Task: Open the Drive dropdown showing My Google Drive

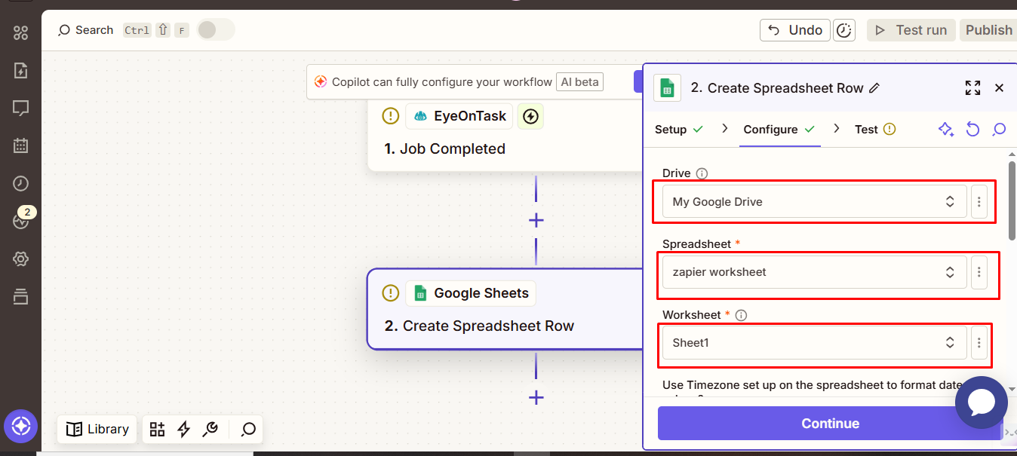Action: pyautogui.click(x=813, y=202)
